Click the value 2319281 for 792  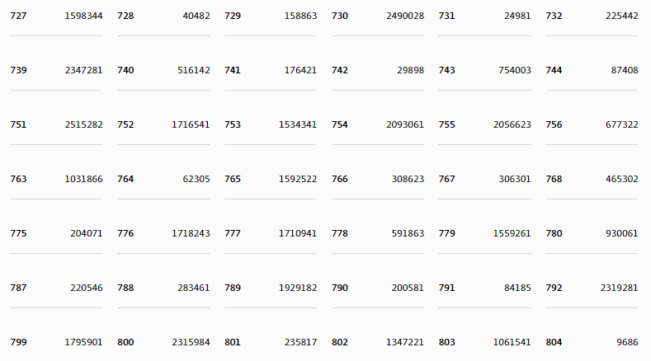pyautogui.click(x=619, y=288)
